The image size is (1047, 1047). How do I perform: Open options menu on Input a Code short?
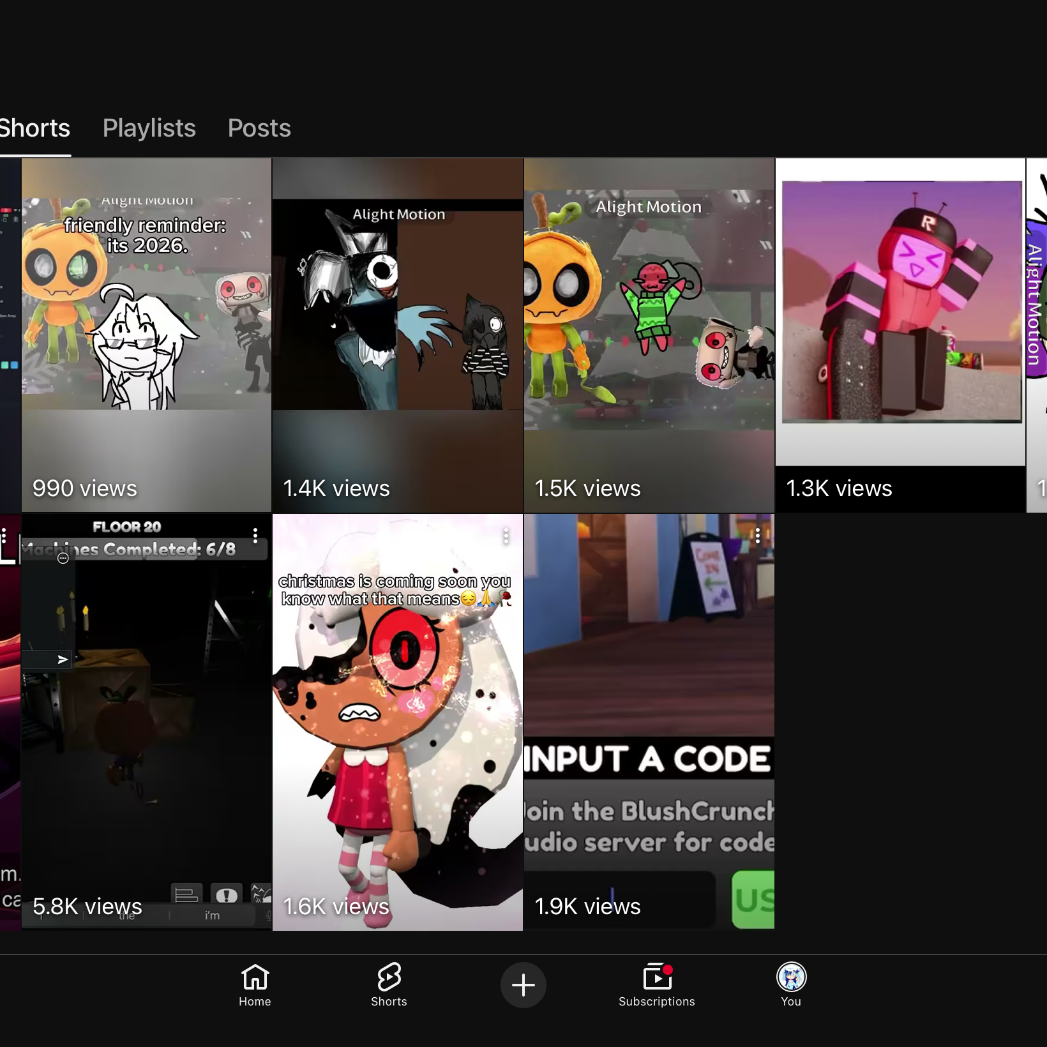[x=758, y=536]
